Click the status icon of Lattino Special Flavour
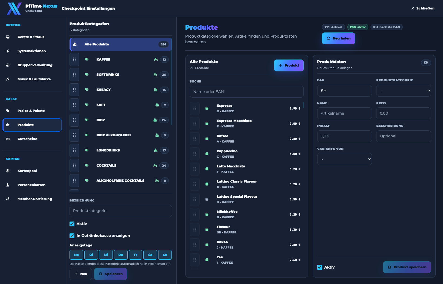Image resolution: width=443 pixels, height=284 pixels. [x=207, y=199]
